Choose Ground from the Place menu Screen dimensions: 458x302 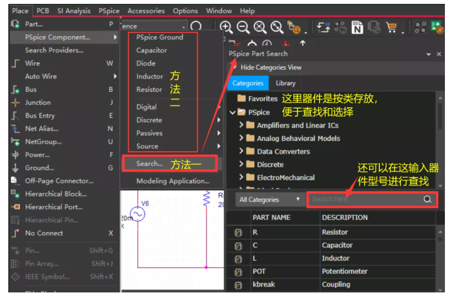[63, 168]
